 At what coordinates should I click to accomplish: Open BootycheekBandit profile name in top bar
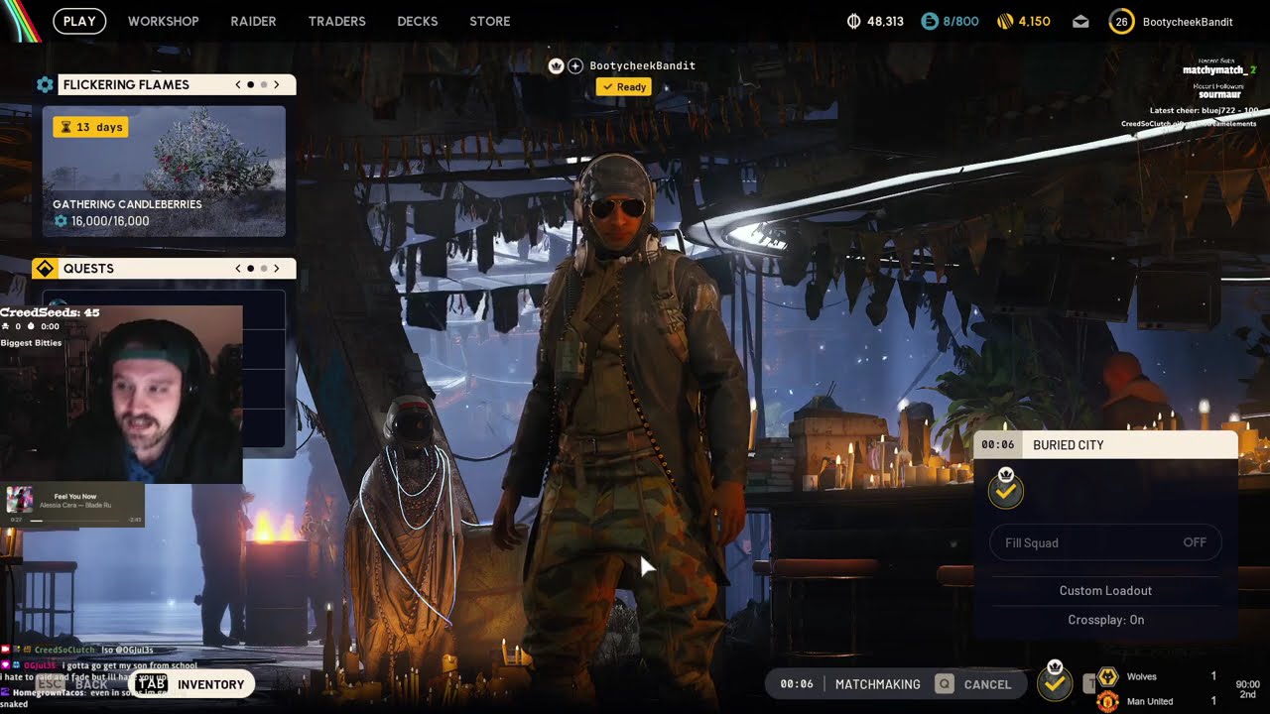tap(1188, 22)
